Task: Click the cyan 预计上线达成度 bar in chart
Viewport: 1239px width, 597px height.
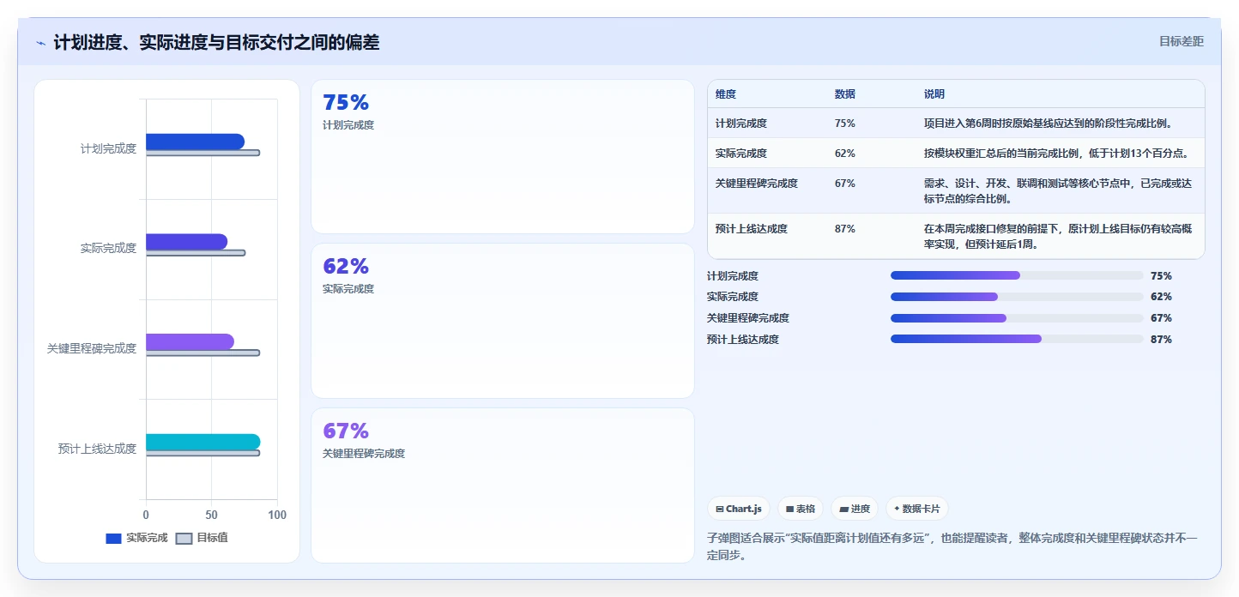Action: tap(202, 442)
